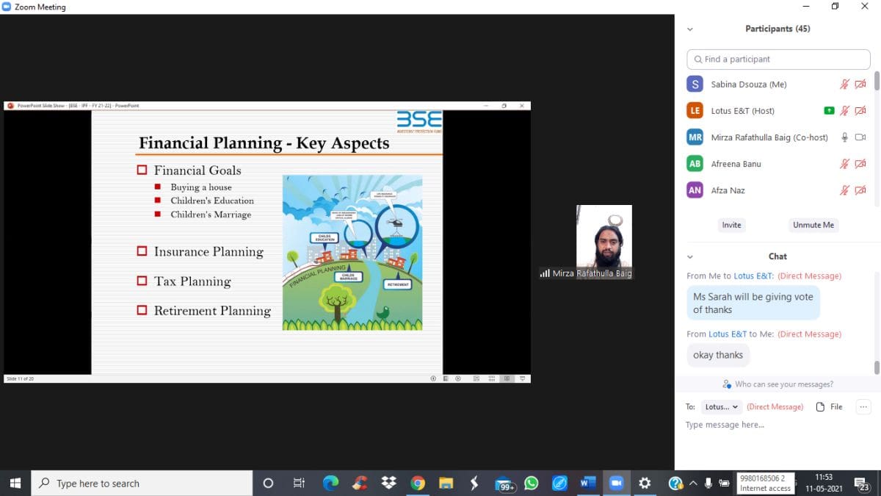This screenshot has width=881, height=496.
Task: Click Sabina Dsouza's muted microphone icon
Action: pyautogui.click(x=844, y=85)
